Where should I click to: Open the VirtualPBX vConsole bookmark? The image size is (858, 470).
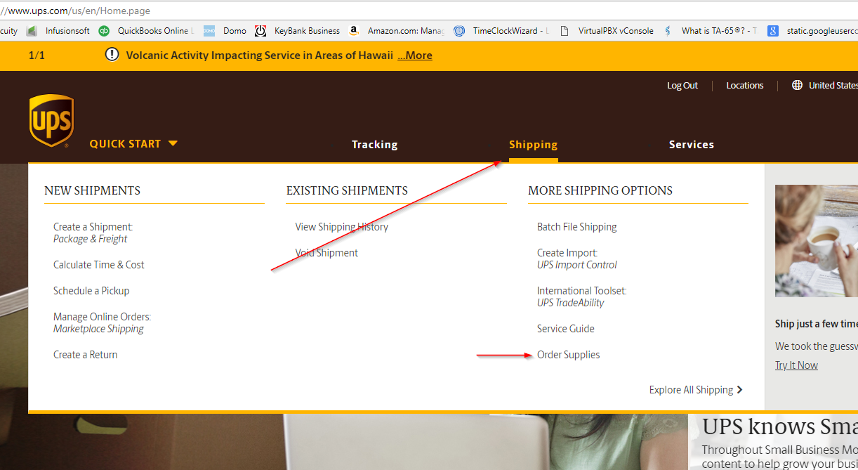point(606,31)
